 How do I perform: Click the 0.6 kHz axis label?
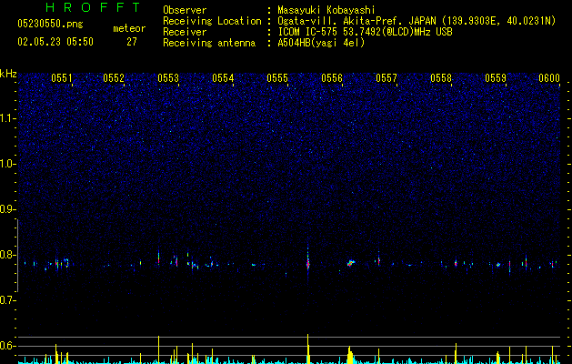tap(8, 346)
